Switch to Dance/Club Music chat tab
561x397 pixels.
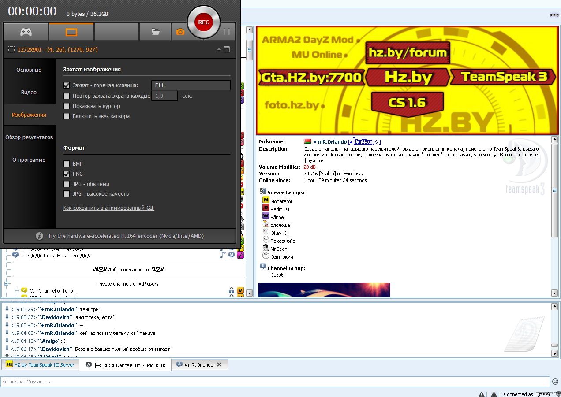(126, 365)
